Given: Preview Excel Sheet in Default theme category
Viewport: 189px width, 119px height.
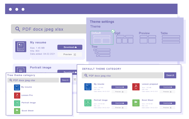Looking at the screenshot, I should tap(167, 108).
